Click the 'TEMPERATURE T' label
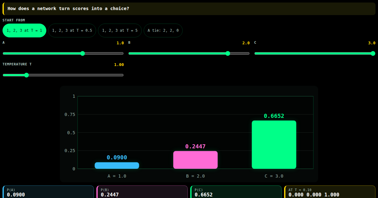 click(17, 64)
